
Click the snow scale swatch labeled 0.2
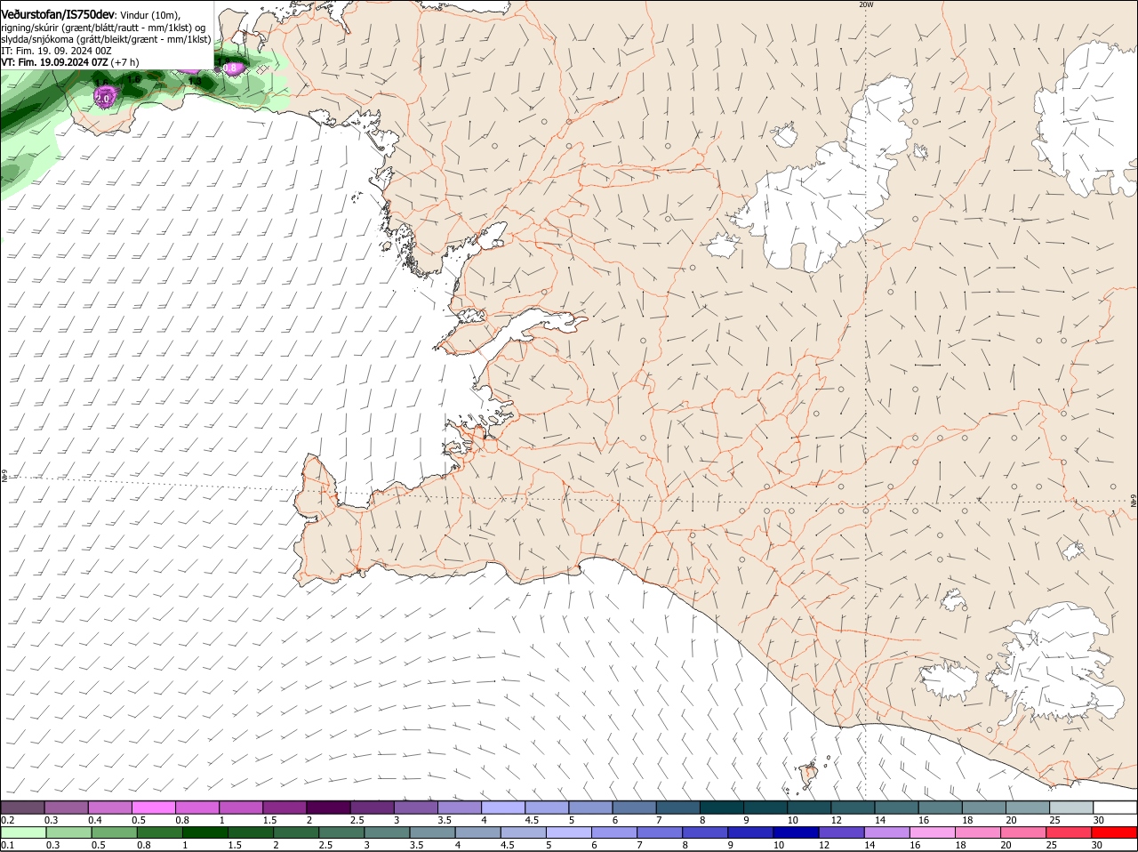[22, 807]
